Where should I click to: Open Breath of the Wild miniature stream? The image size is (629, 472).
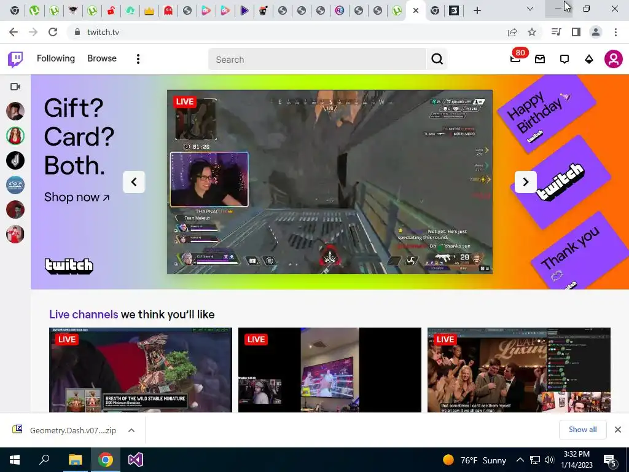pos(141,369)
